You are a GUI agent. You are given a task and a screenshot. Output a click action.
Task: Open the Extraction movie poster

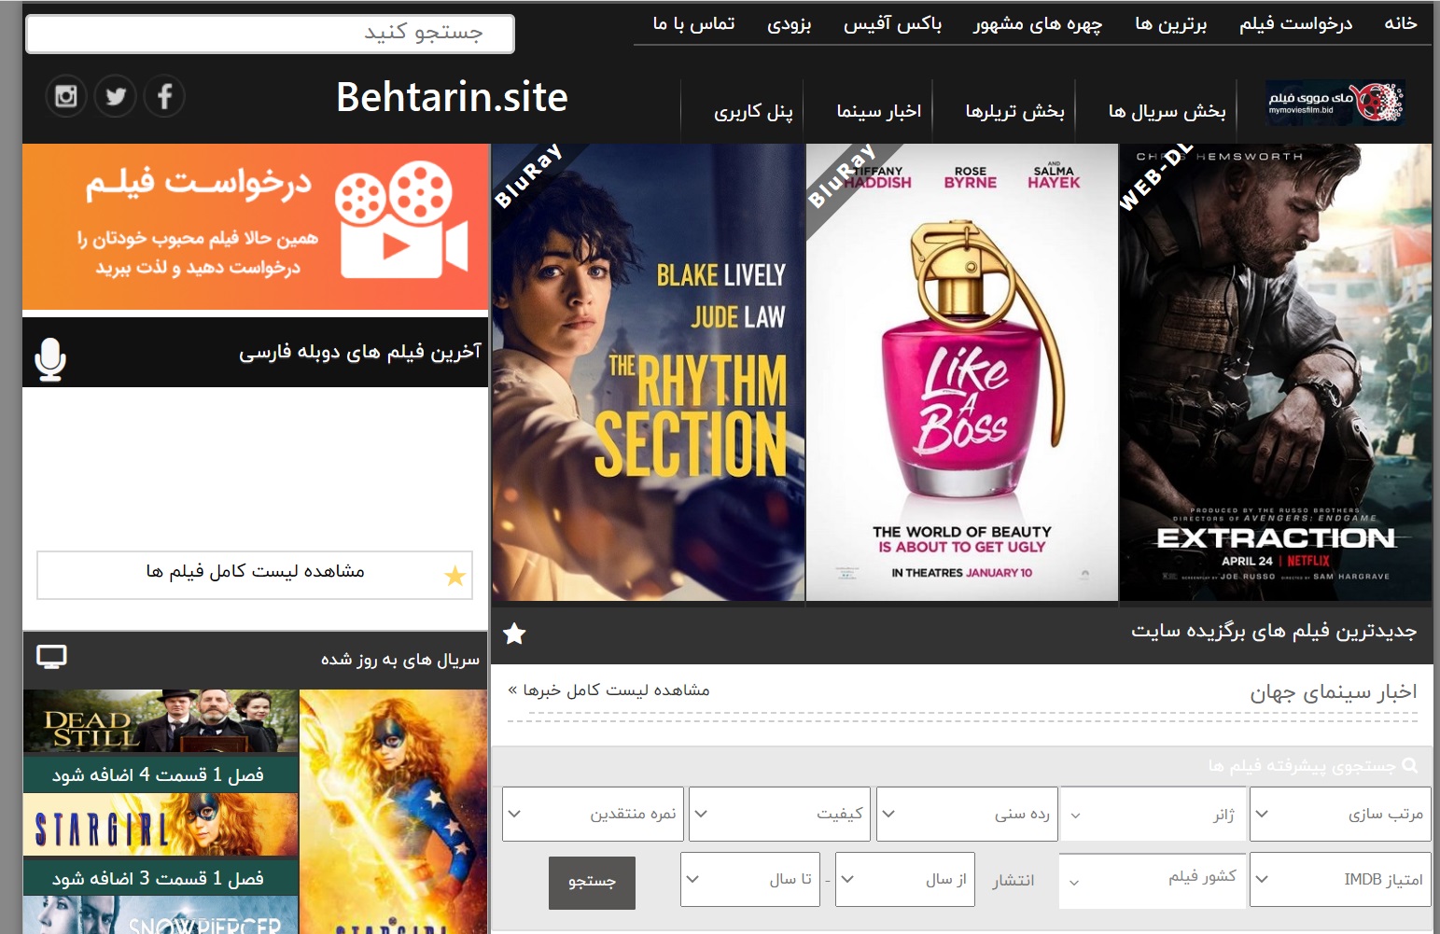(x=1276, y=372)
